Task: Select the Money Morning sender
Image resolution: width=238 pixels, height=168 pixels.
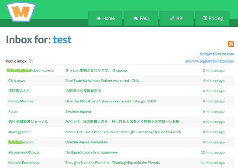Action: pyautogui.click(x=21, y=101)
